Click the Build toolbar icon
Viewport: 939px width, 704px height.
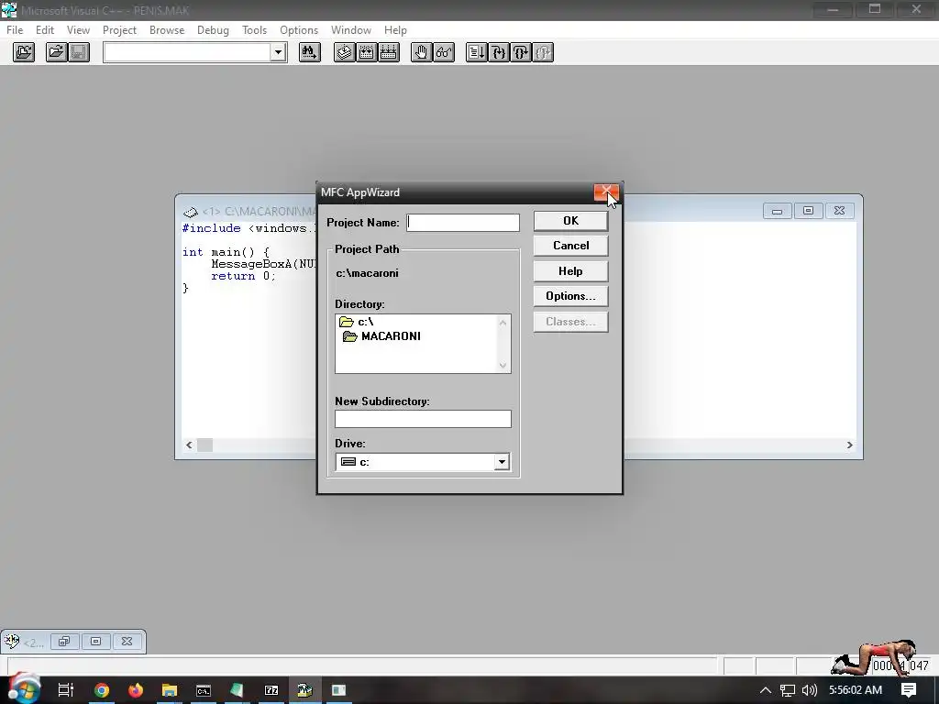[367, 52]
